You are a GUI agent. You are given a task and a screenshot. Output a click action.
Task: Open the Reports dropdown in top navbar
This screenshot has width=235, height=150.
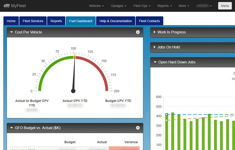(x=165, y=6)
